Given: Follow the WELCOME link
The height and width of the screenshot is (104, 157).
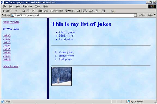Looking at the screenshot, I should tap(11, 22).
